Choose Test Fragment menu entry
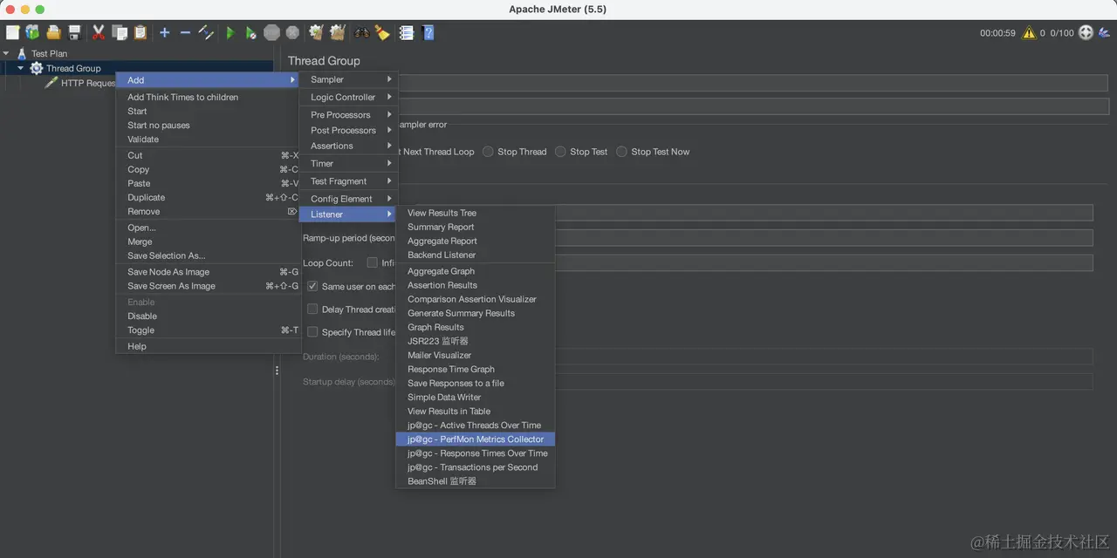 point(349,181)
